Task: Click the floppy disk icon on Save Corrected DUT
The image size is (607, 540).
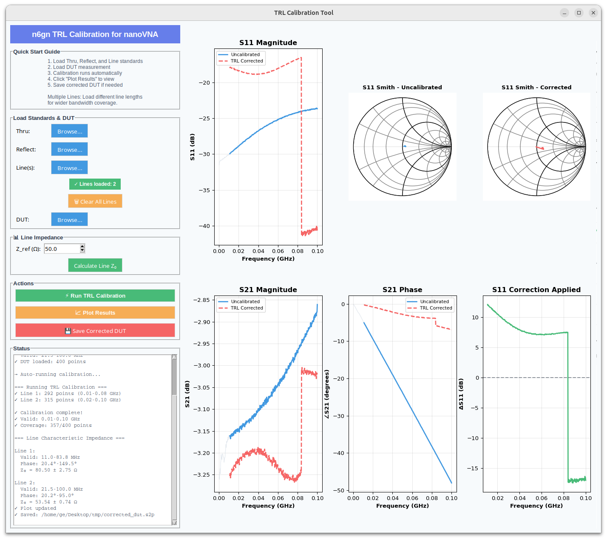Action: point(68,331)
